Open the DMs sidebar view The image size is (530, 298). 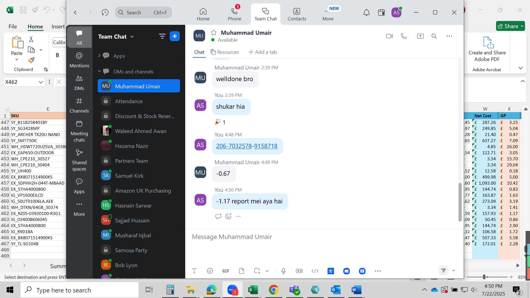[79, 83]
